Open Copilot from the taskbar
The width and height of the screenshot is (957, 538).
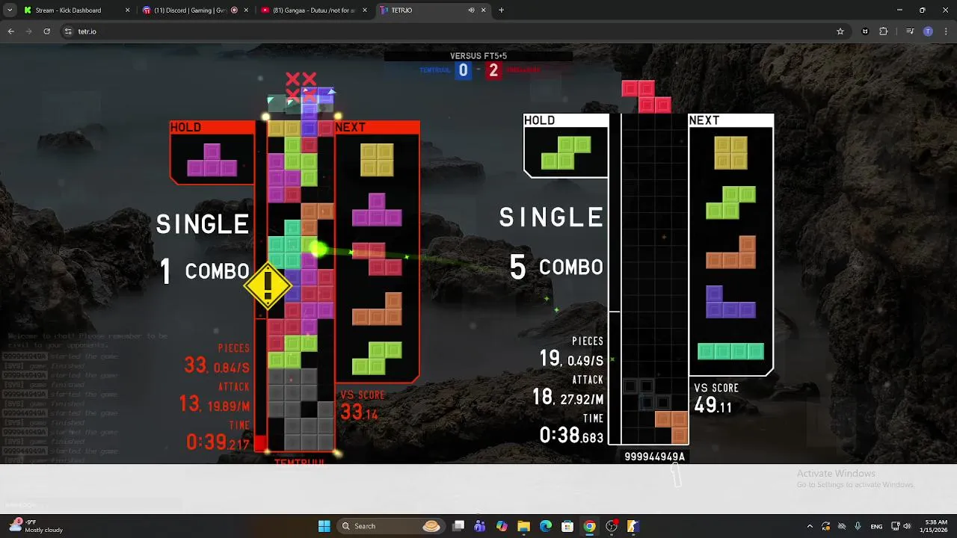(502, 526)
